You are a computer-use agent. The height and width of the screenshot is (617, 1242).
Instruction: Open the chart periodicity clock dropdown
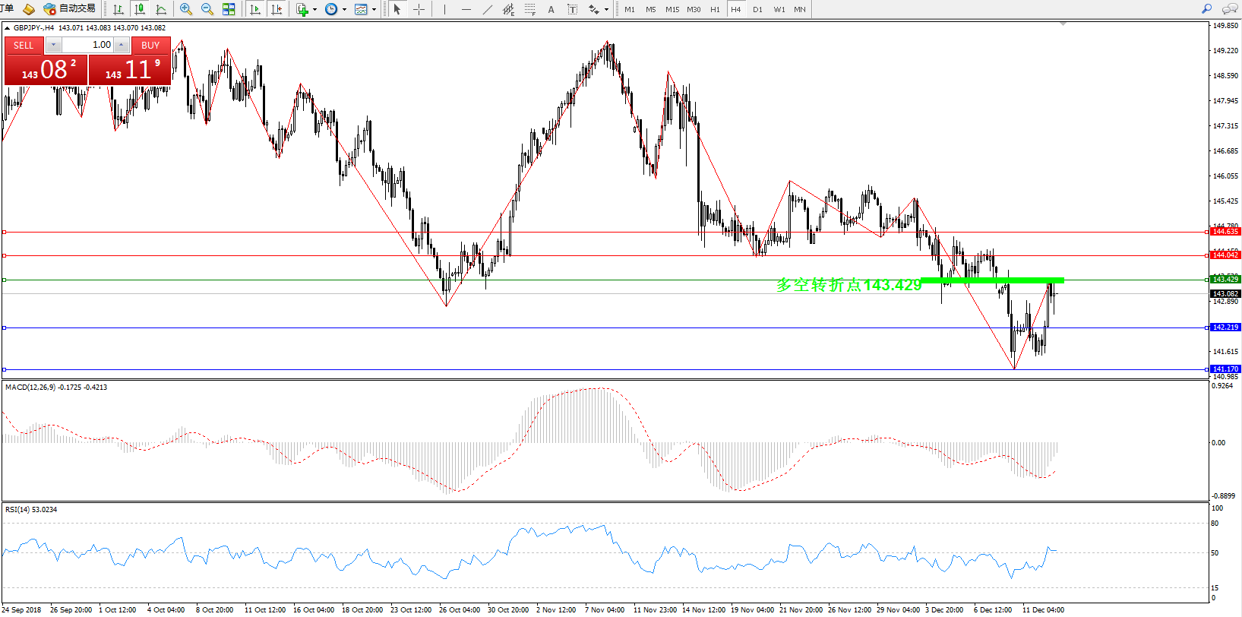click(335, 9)
